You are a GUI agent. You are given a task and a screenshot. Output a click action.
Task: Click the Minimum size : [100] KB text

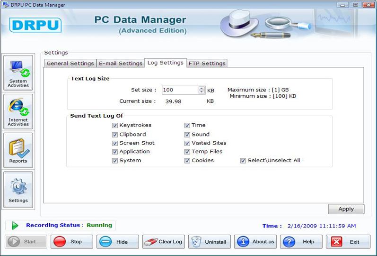click(x=263, y=96)
